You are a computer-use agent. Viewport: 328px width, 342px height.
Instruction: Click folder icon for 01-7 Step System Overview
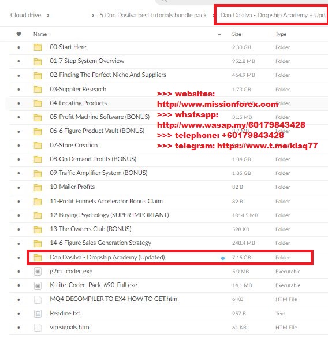pyautogui.click(x=38, y=61)
